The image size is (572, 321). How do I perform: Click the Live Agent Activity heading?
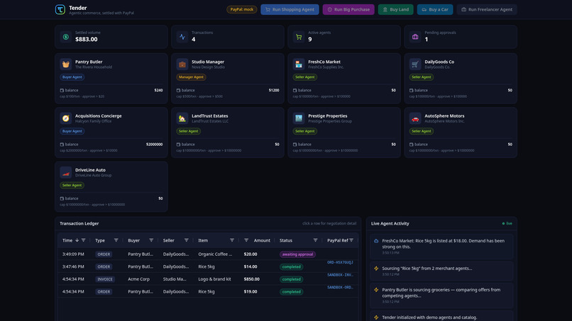(390, 224)
